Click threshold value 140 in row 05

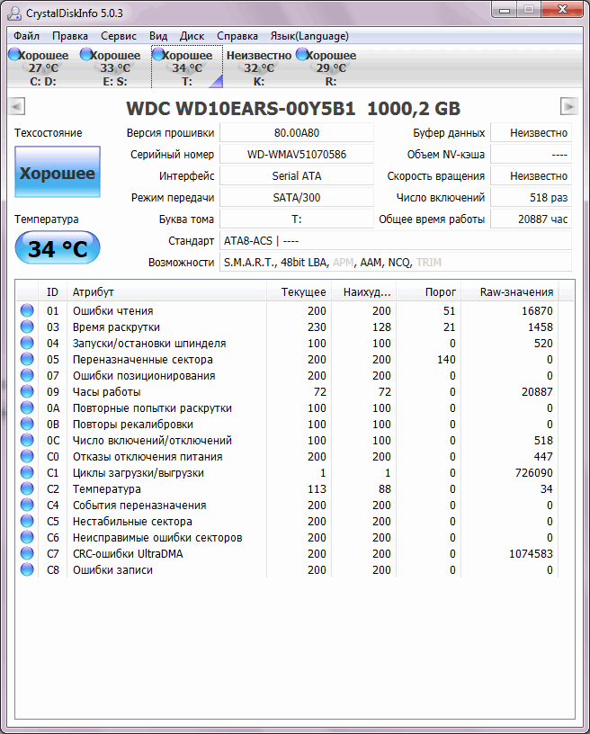pos(446,360)
